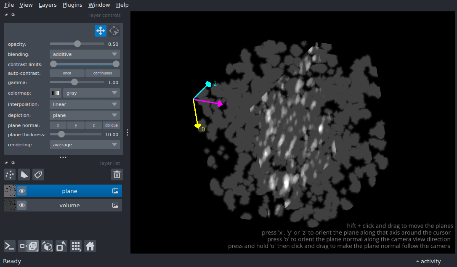Click the gamma value 1.00
The image size is (457, 267).
point(113,82)
